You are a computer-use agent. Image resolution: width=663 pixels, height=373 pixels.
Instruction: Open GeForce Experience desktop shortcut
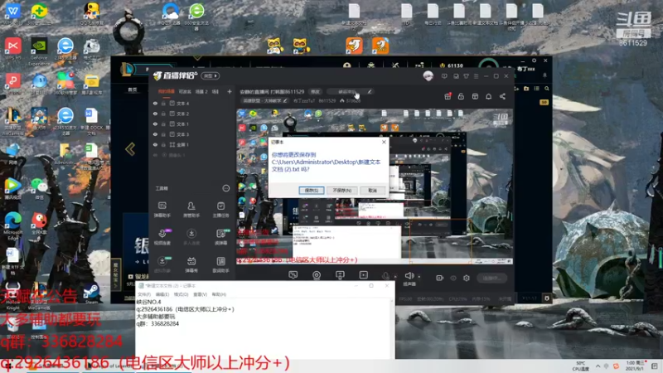[39, 51]
